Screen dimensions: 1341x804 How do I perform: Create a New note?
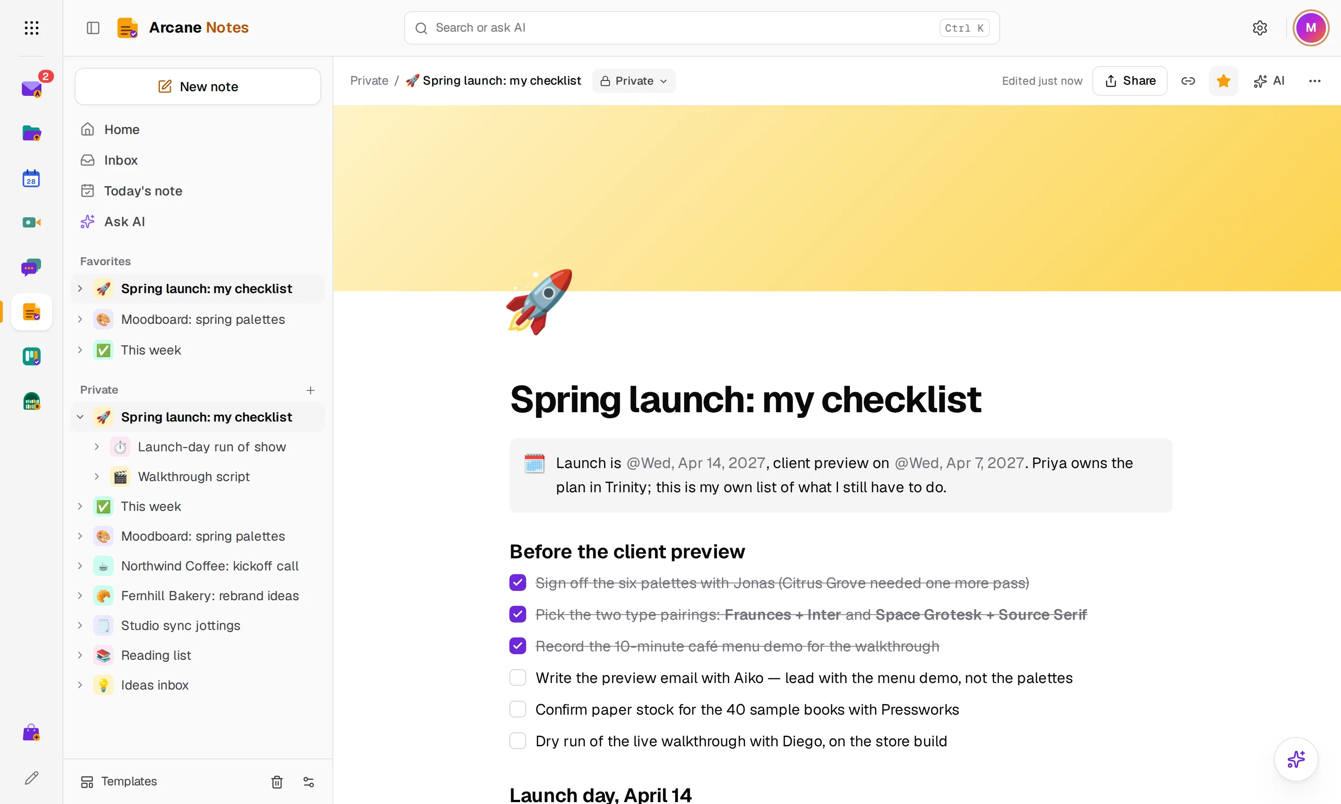[x=198, y=87]
